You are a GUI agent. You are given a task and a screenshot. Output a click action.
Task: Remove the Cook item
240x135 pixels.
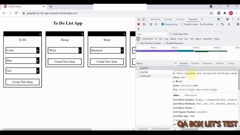tap(37, 50)
